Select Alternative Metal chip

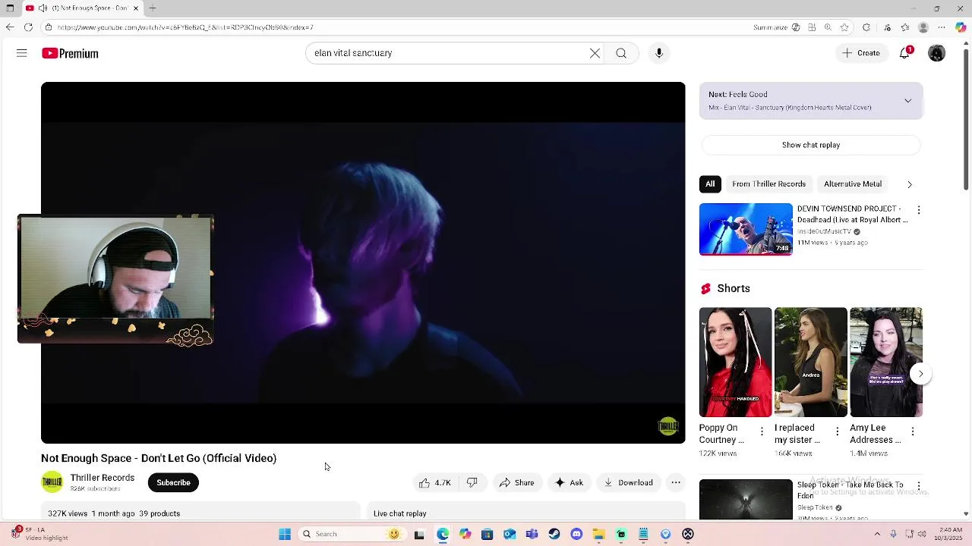click(853, 184)
